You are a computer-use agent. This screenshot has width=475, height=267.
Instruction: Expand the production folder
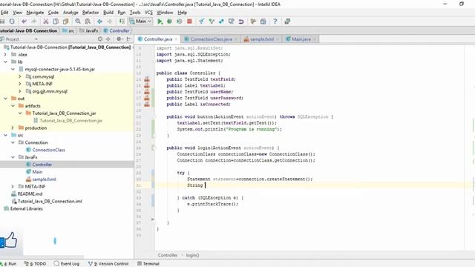[13, 128]
